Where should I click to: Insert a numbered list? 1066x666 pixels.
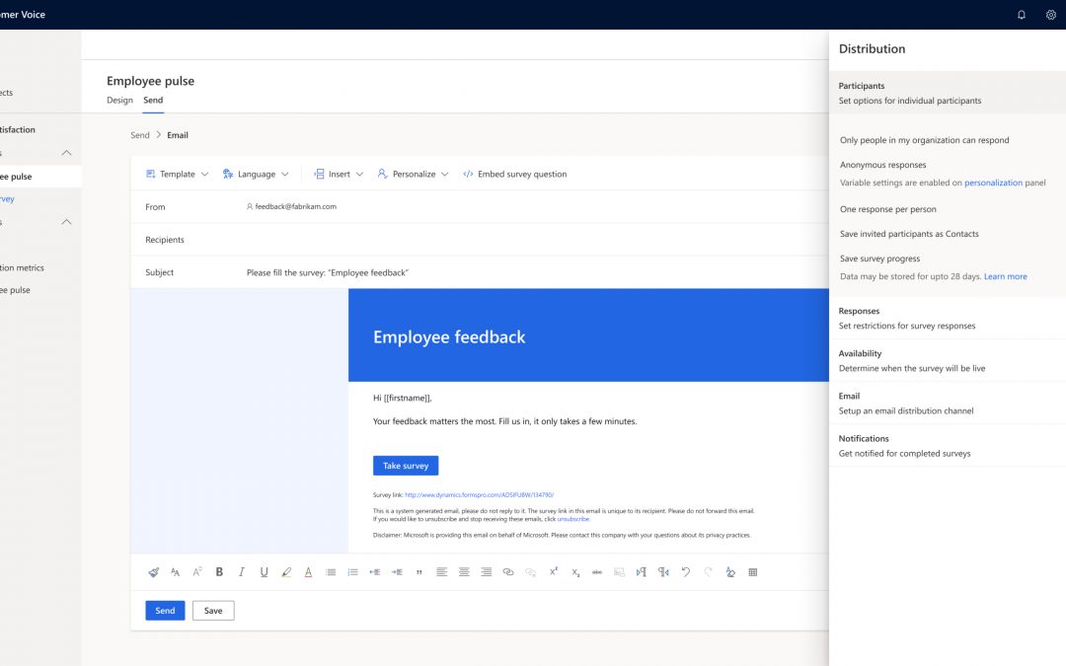pyautogui.click(x=352, y=572)
